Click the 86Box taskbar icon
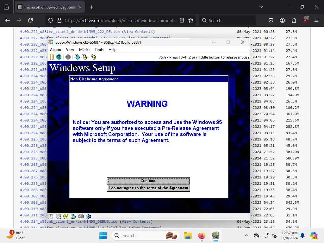 pos(215,235)
